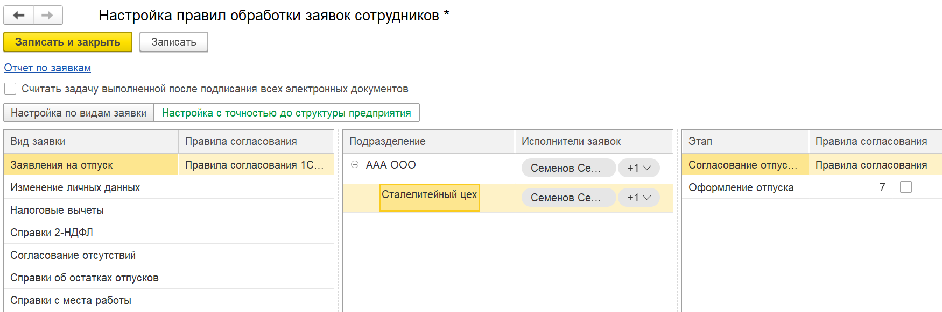This screenshot has width=942, height=312.
Task: Open Настройка с точностью до структуры предприятия tab
Action: click(x=286, y=113)
